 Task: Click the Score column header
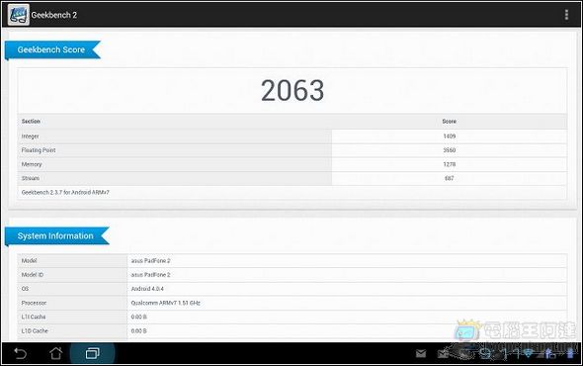(450, 122)
